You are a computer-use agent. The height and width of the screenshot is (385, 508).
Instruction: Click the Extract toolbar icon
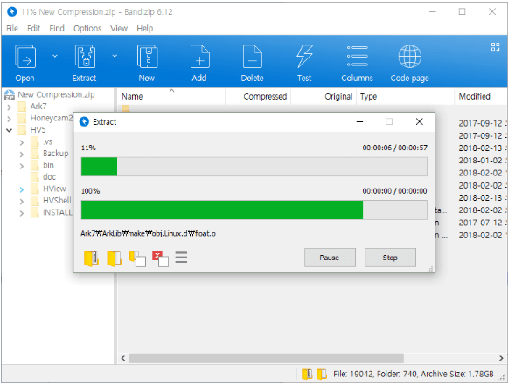(85, 57)
